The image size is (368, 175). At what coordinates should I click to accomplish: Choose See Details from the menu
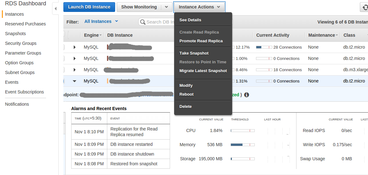[x=190, y=20]
